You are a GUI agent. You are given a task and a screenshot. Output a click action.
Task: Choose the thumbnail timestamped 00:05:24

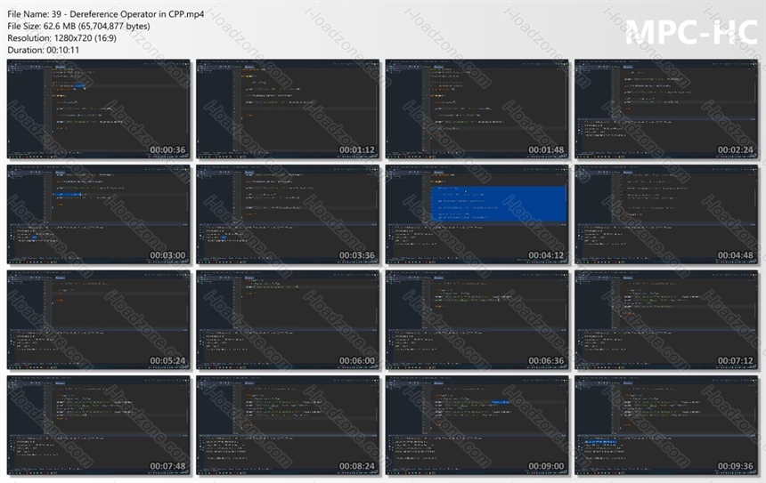[x=98, y=320]
